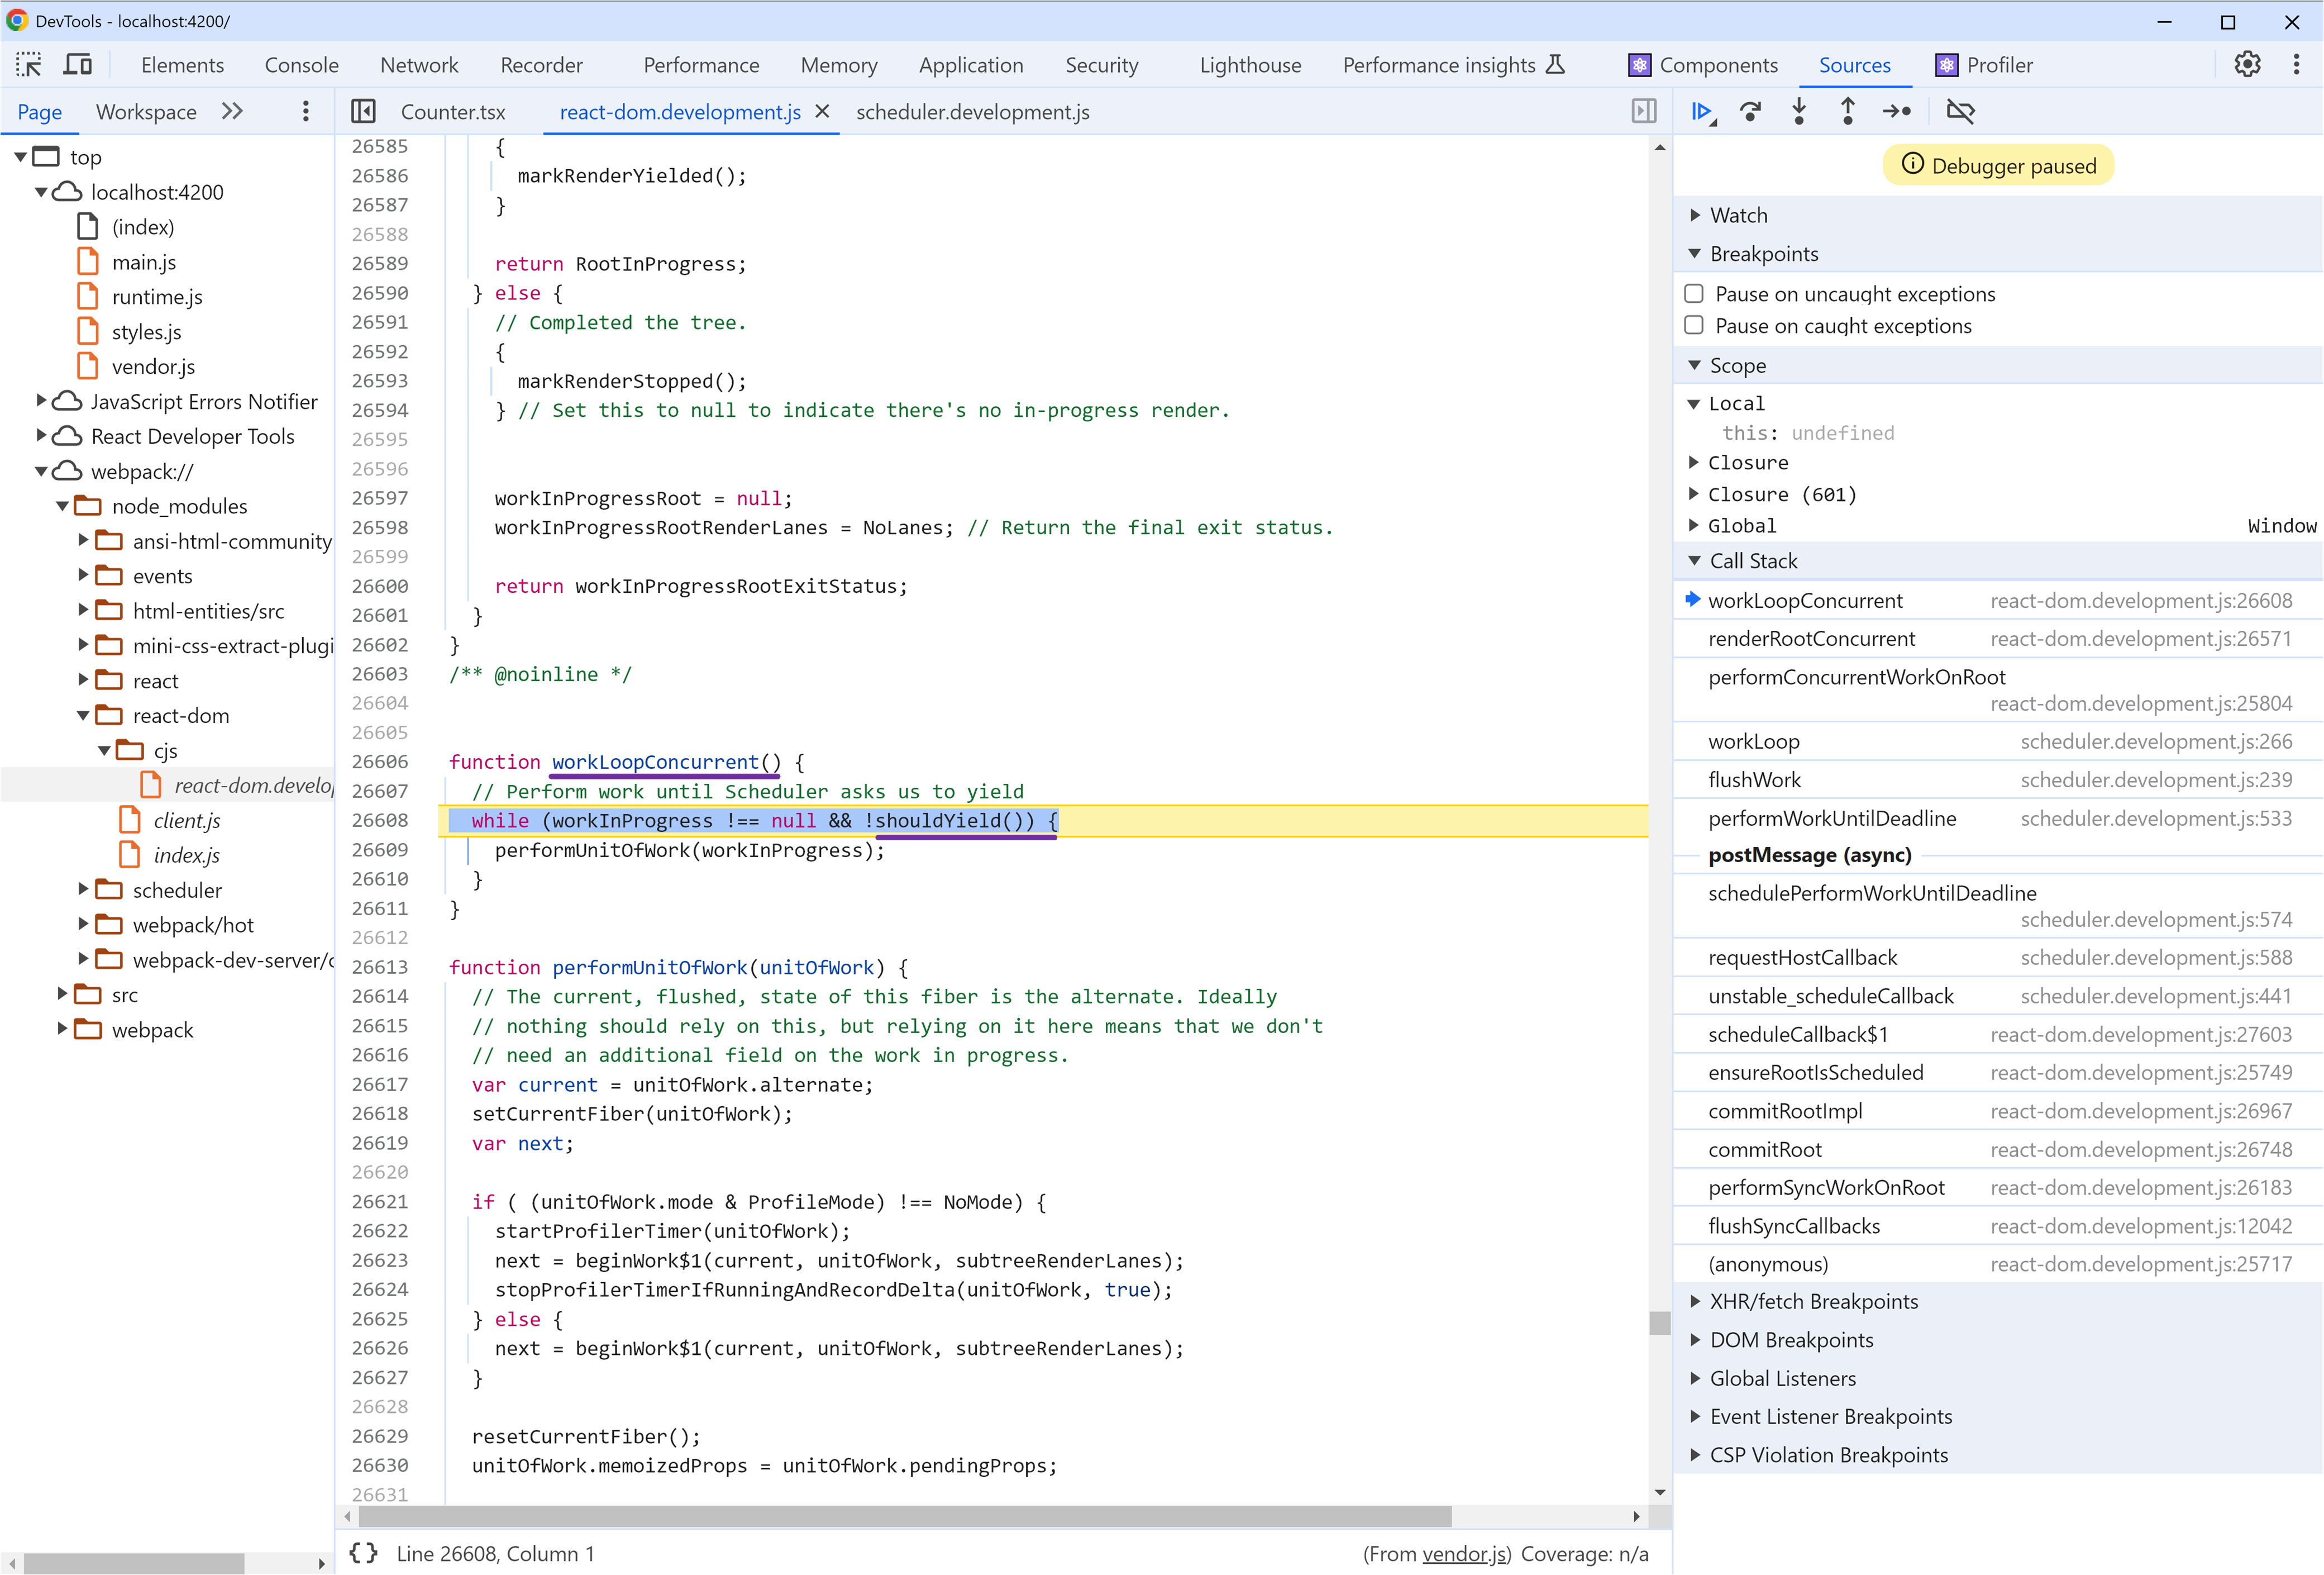The height and width of the screenshot is (1575, 2324).
Task: Open the vendor.js file
Action: [153, 367]
